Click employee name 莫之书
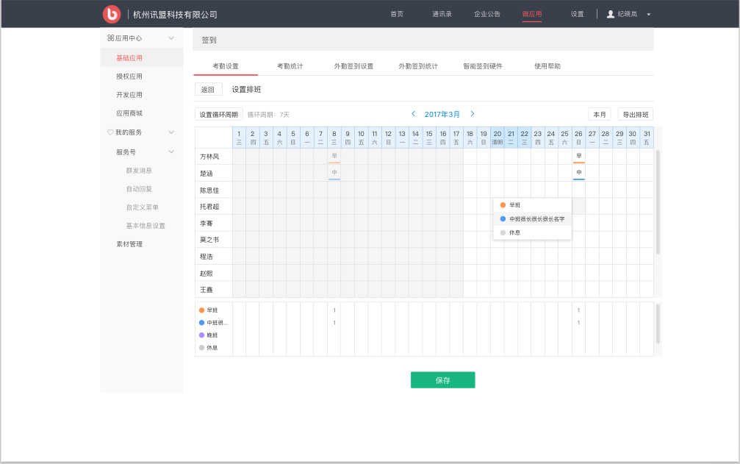This screenshot has width=740, height=464. coord(209,240)
